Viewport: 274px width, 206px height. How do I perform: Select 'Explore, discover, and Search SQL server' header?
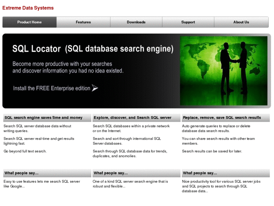point(136,118)
